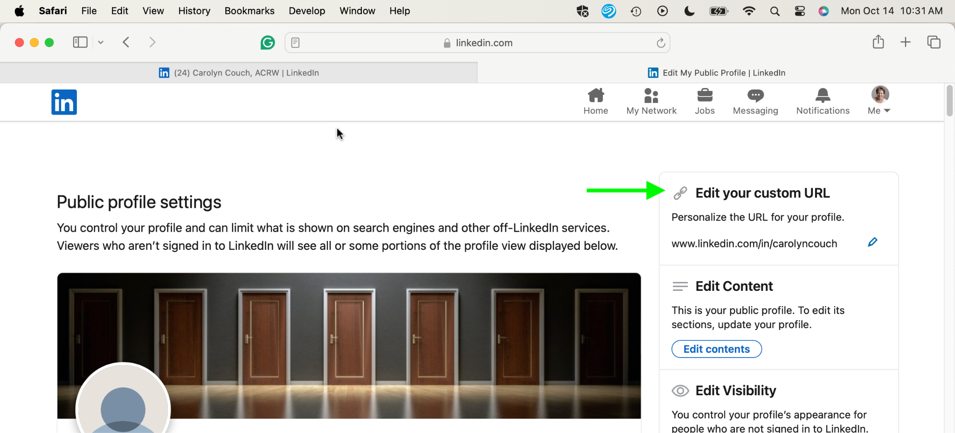This screenshot has height=433, width=955.
Task: Click the Edit your custom URL heading
Action: click(x=762, y=193)
